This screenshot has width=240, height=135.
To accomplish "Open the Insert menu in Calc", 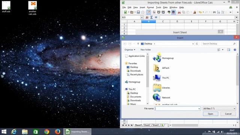I will (x=142, y=7).
